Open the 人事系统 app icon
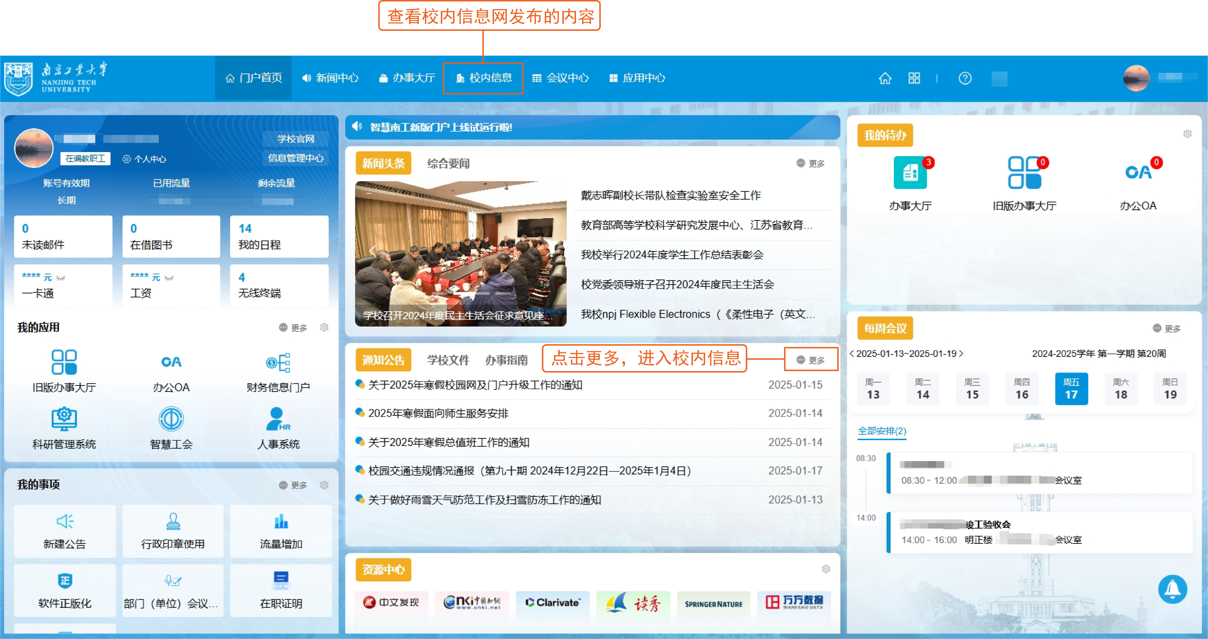The image size is (1208, 639). pyautogui.click(x=278, y=419)
